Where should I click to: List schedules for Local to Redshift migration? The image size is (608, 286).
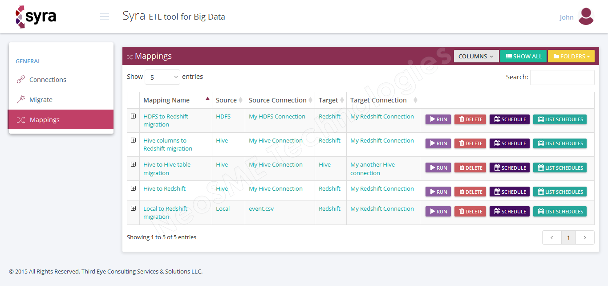click(x=559, y=212)
